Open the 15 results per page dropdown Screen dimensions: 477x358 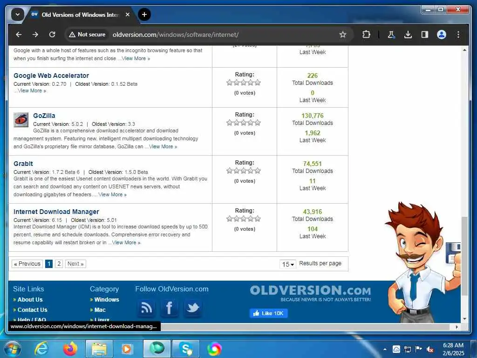(287, 264)
